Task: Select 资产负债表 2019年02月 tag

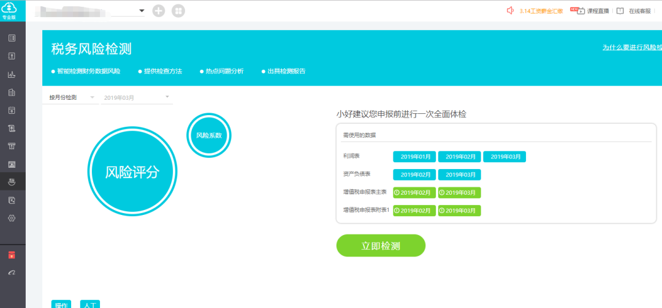Action: coord(414,175)
